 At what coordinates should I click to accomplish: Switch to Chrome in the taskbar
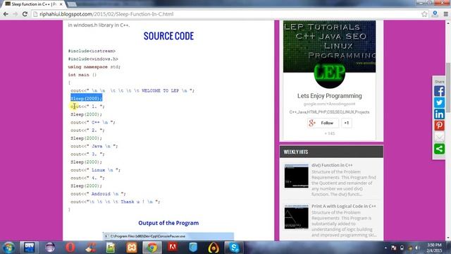click(152, 248)
